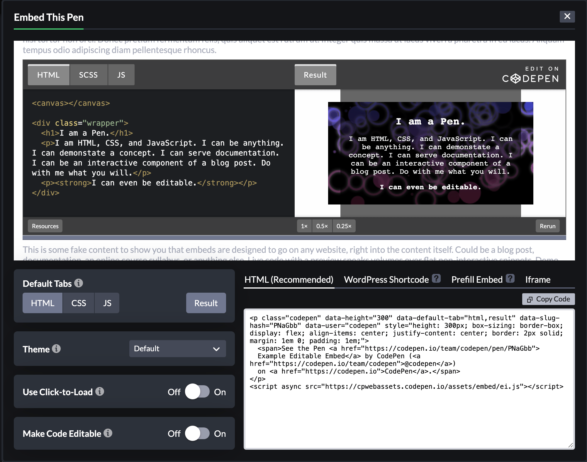Screen dimensions: 587x462
Task: Click the Use Click-to-Load info icon
Action: click(x=100, y=391)
